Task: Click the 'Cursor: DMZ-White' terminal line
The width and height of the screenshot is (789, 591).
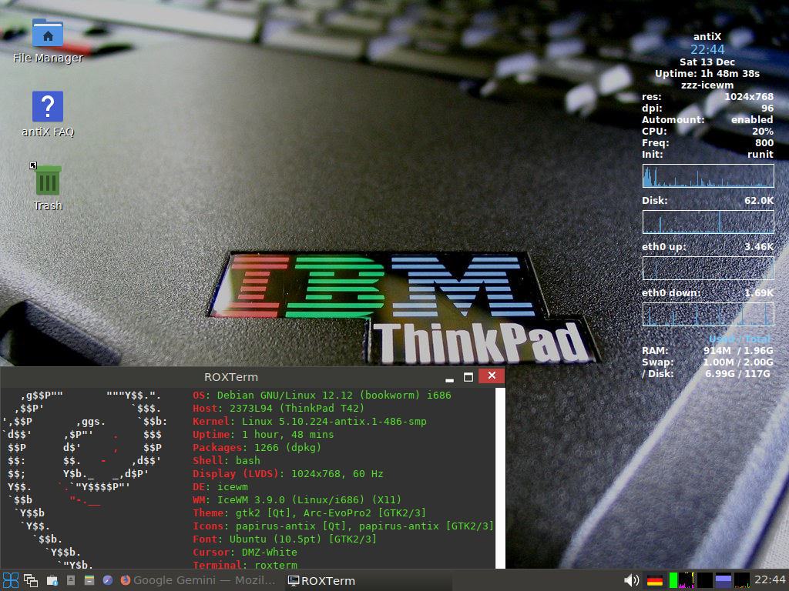Action: [245, 552]
